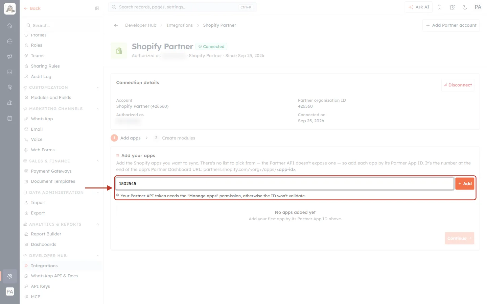487x304 pixels.
Task: Open the reminders clock icon
Action: (x=452, y=7)
